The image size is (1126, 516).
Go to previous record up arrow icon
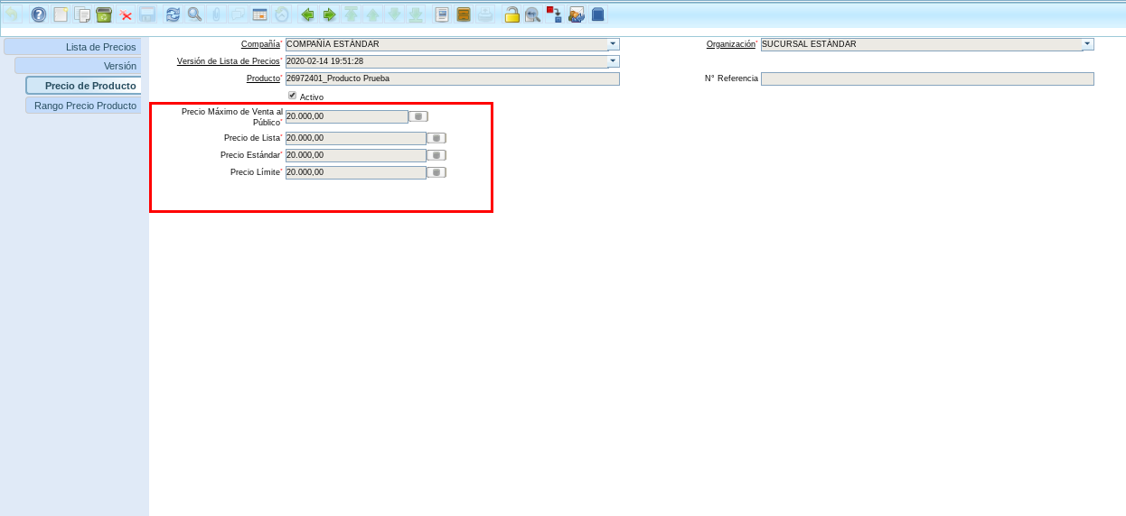(372, 14)
